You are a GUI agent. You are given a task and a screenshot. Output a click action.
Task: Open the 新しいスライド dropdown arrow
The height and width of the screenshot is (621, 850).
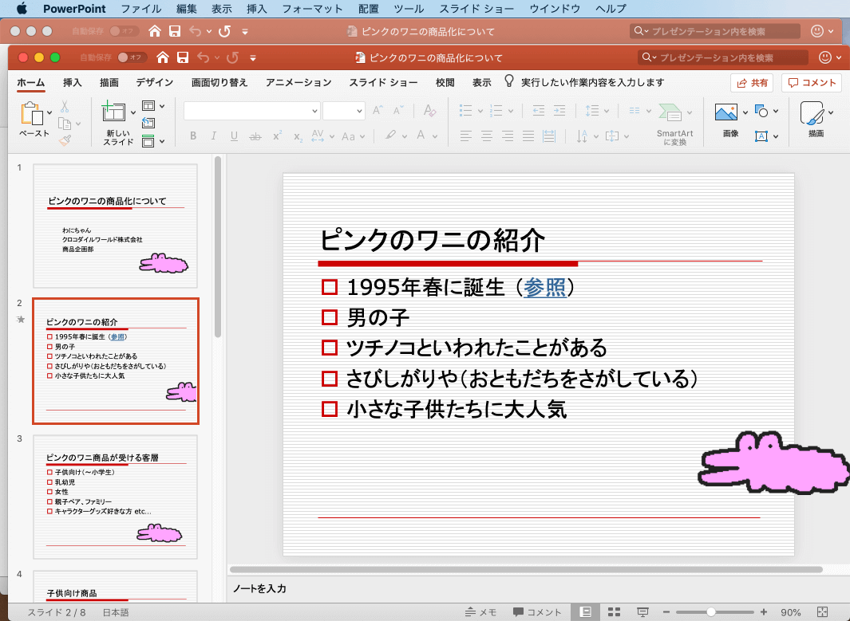pyautogui.click(x=132, y=112)
